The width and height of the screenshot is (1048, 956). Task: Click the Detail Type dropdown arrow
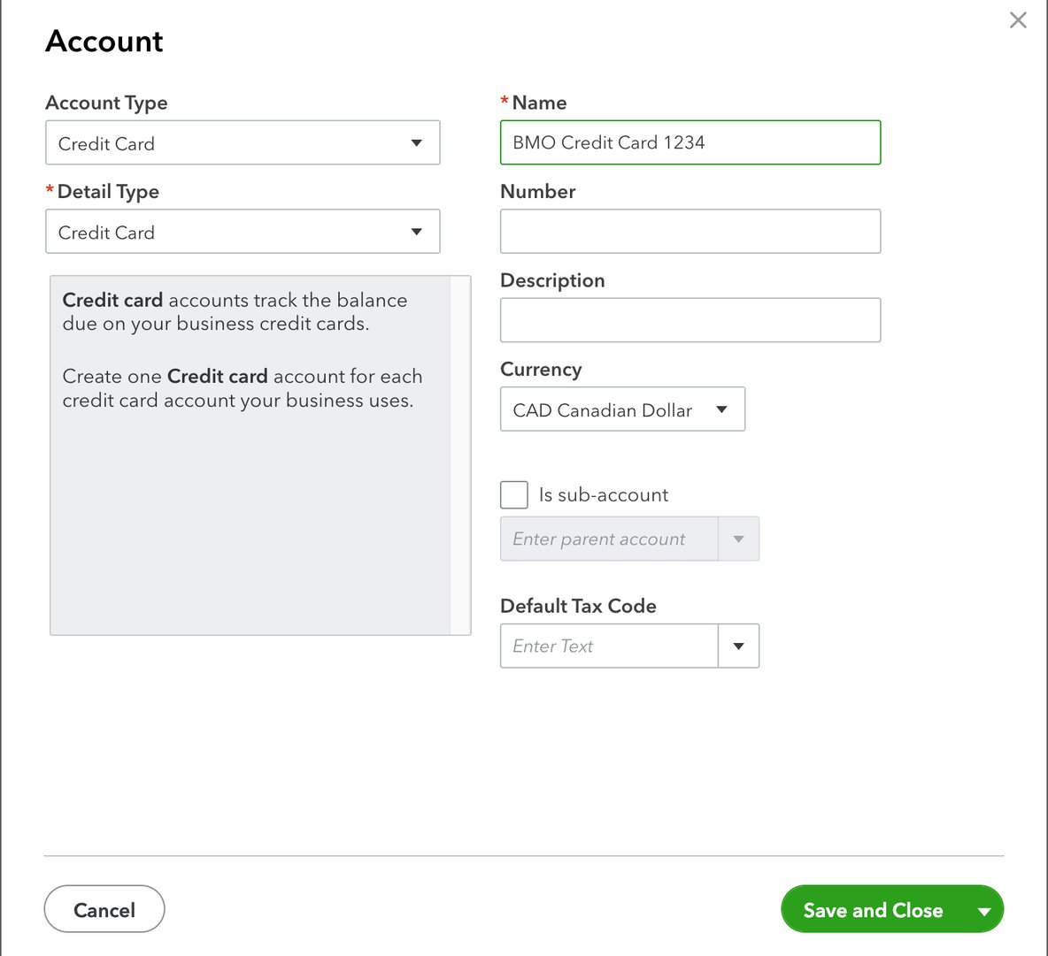coord(415,231)
